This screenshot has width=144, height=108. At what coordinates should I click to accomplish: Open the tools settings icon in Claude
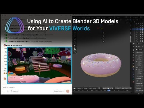tap(8, 91)
